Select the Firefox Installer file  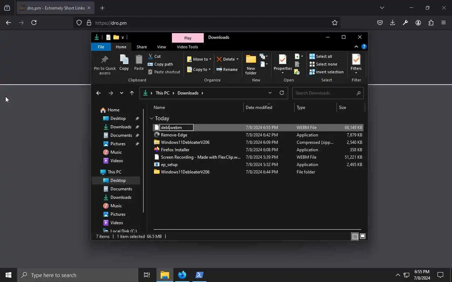click(x=258, y=150)
